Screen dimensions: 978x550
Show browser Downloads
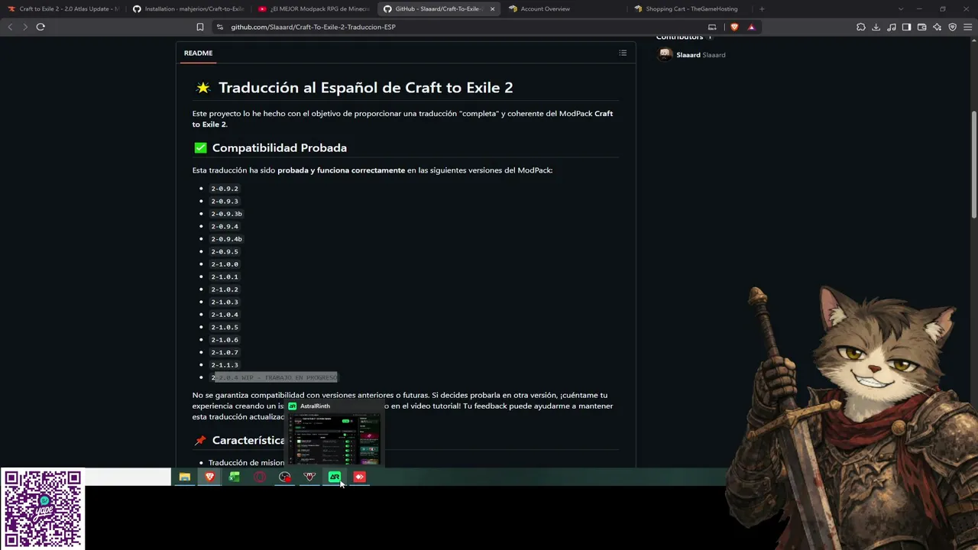point(876,27)
